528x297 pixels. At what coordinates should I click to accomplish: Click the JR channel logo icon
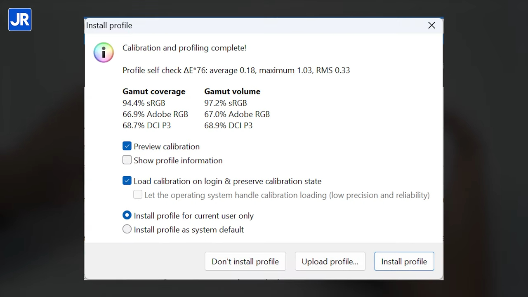coord(20,19)
